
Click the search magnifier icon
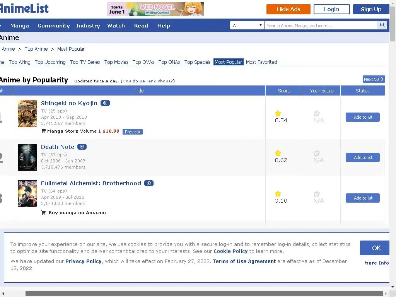pos(382,25)
